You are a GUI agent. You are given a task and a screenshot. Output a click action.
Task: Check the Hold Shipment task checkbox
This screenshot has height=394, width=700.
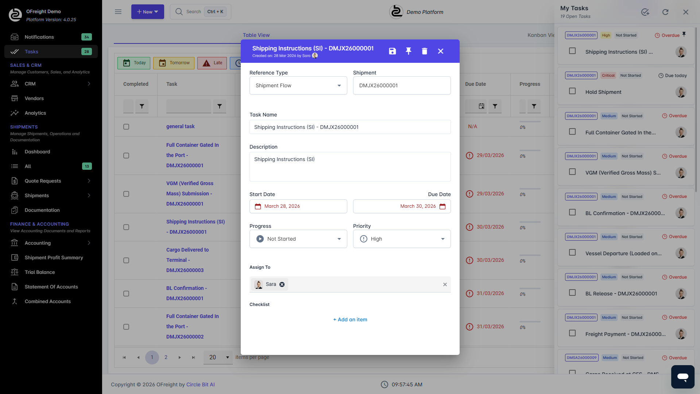572,91
